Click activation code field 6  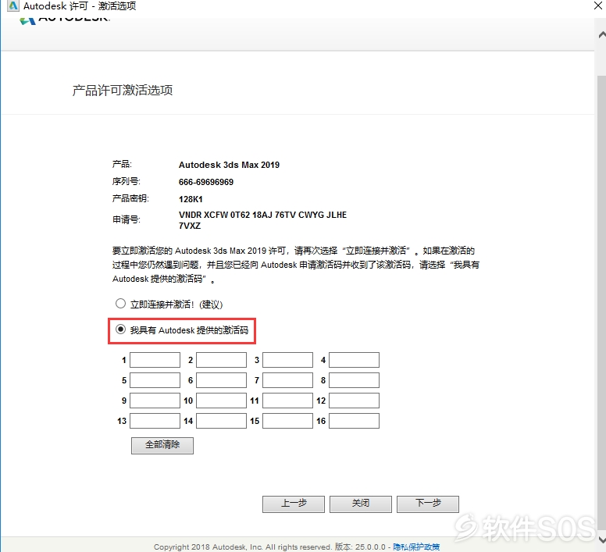coord(222,380)
